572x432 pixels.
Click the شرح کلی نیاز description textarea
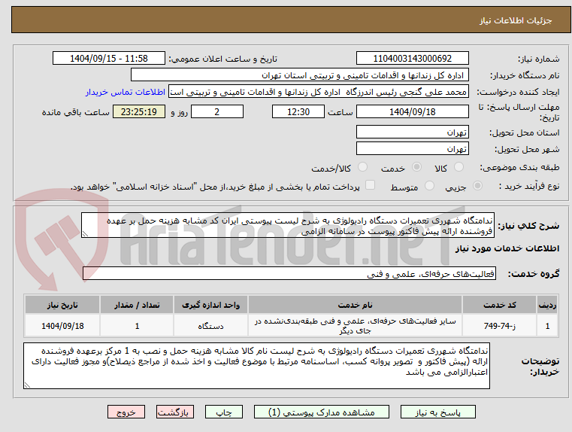(x=288, y=225)
